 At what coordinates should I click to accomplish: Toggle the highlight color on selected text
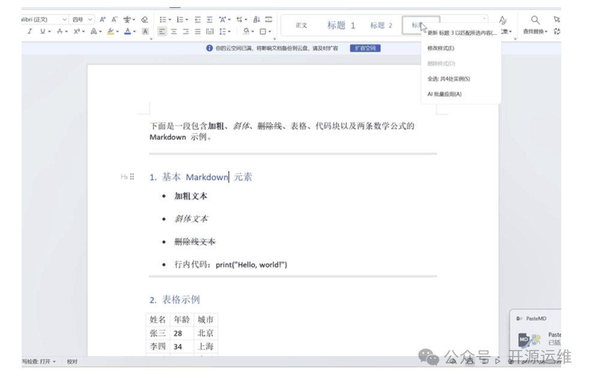point(111,31)
